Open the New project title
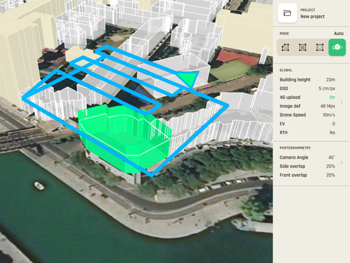This screenshot has height=263, width=350. (313, 17)
